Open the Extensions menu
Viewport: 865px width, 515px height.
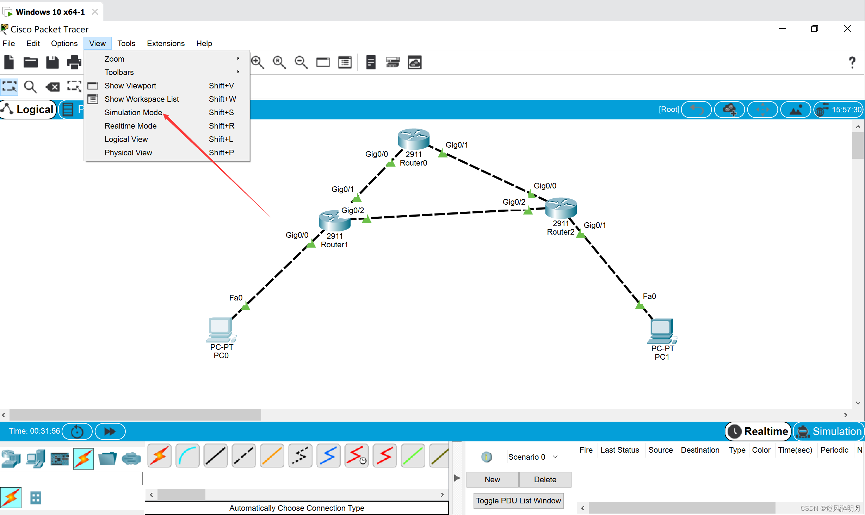coord(166,43)
